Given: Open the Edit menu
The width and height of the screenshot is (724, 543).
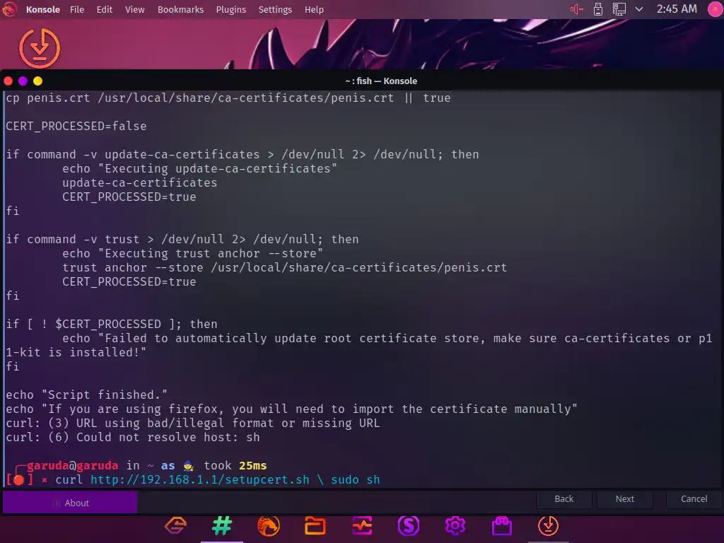Looking at the screenshot, I should click(105, 10).
